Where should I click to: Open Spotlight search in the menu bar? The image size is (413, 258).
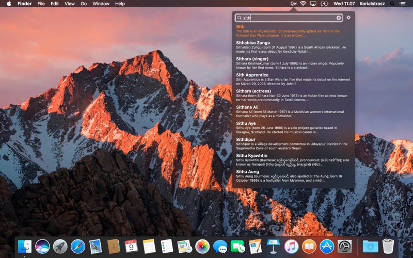click(x=392, y=4)
